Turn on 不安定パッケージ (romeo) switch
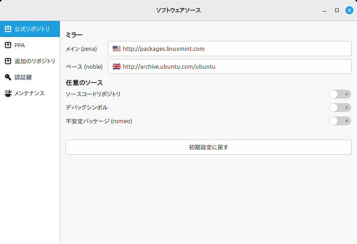Image resolution: width=357 pixels, height=244 pixels. click(x=340, y=121)
